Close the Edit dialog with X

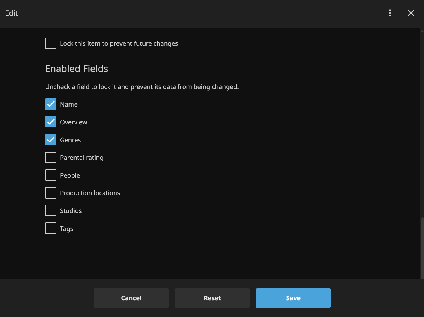[411, 13]
